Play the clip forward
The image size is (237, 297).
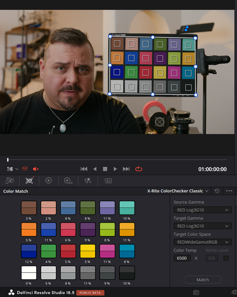115,169
